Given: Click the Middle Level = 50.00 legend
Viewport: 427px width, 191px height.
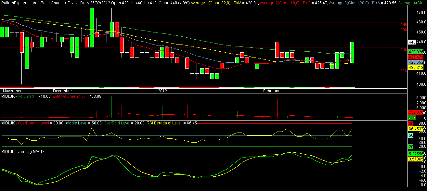Looking at the screenshot, I should pyautogui.click(x=84, y=123).
